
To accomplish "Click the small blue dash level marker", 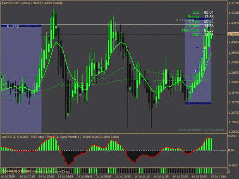I will click(x=197, y=48).
